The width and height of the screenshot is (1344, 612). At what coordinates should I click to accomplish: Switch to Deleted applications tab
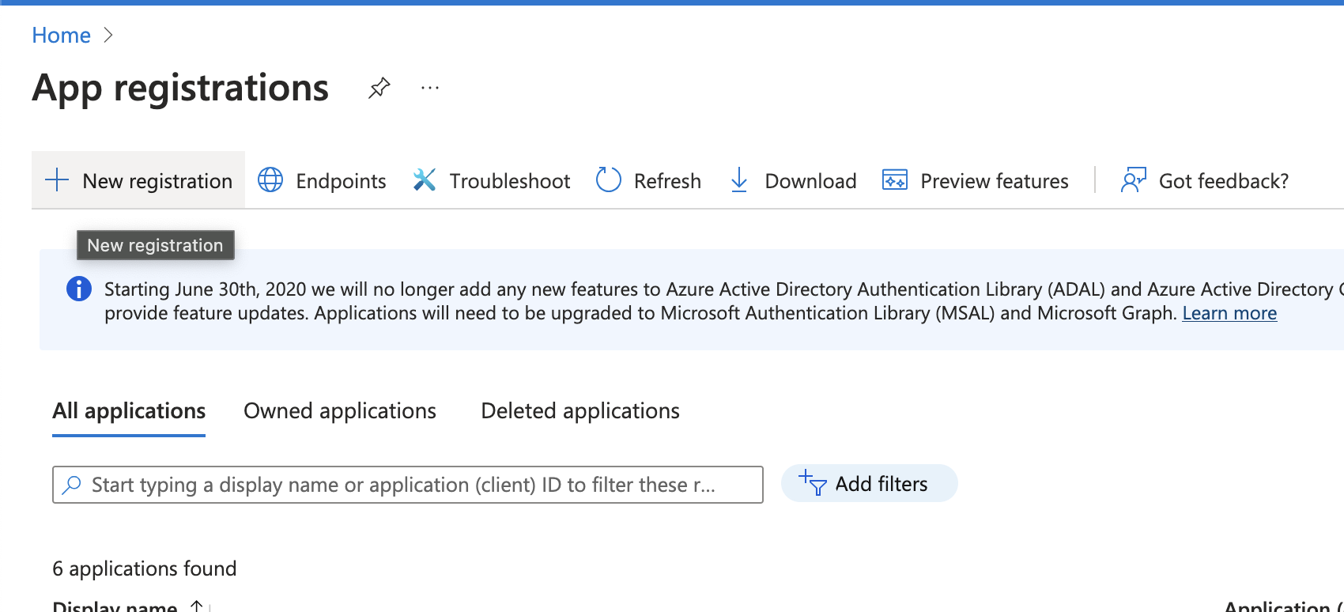(580, 411)
